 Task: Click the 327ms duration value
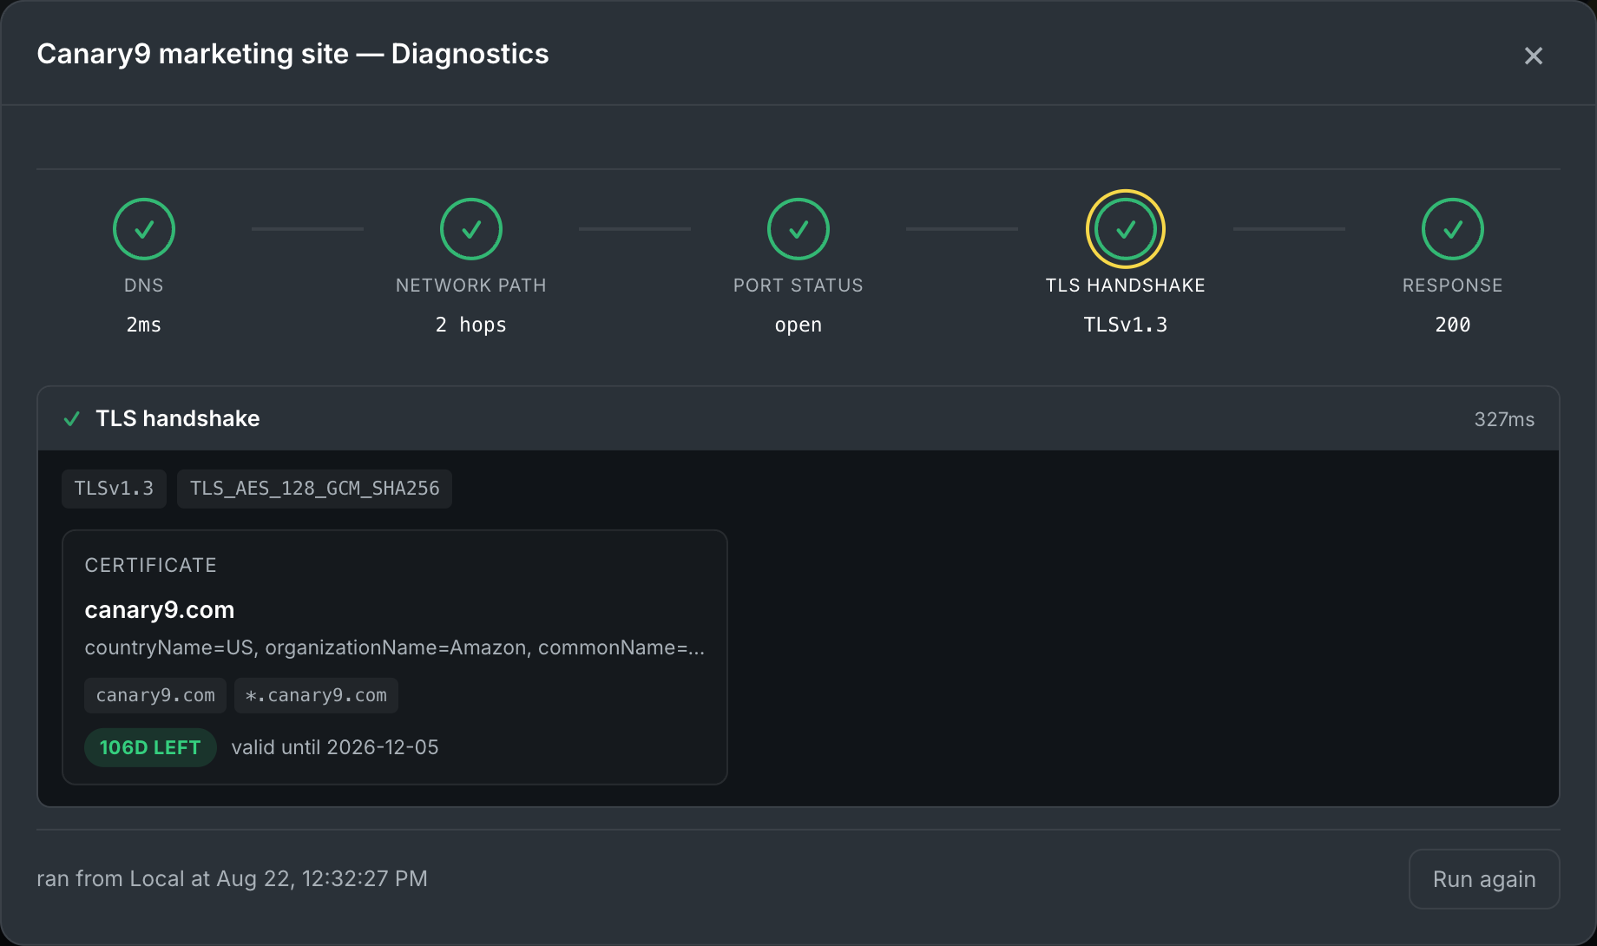tap(1504, 419)
